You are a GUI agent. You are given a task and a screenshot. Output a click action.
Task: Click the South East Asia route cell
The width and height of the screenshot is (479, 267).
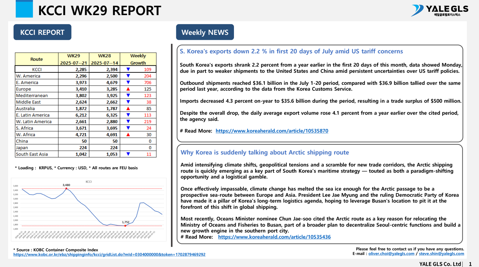[37, 154]
